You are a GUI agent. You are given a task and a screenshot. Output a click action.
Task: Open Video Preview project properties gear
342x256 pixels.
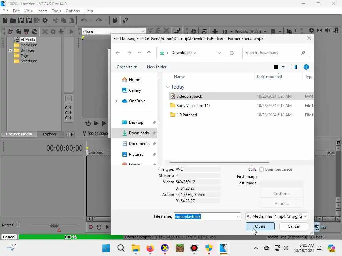194,32
